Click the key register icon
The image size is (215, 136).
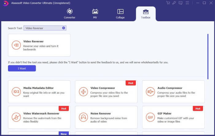tap(174, 3)
